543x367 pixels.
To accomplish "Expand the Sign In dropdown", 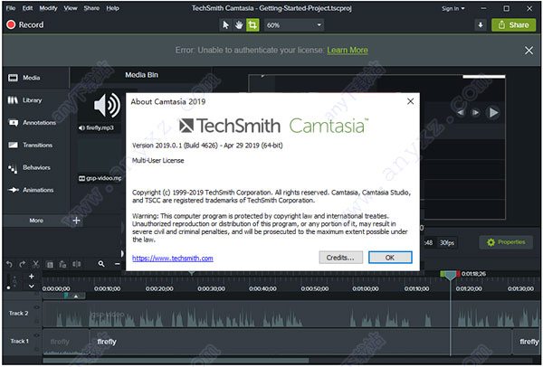I will click(453, 8).
